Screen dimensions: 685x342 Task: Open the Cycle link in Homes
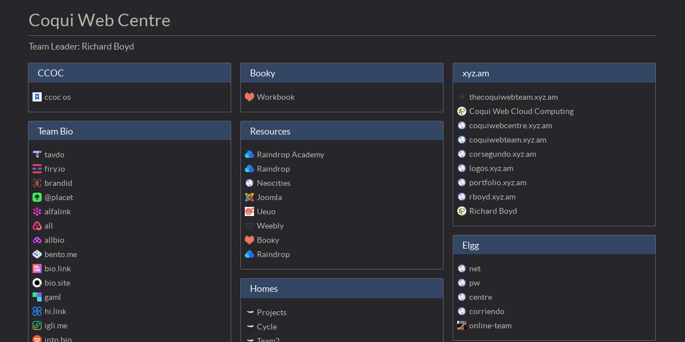267,327
